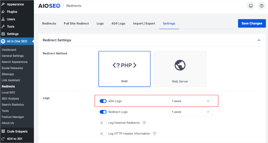Open Tools under All in One SEO submenu
Viewport: 268px width, 143px height.
pos(5,111)
